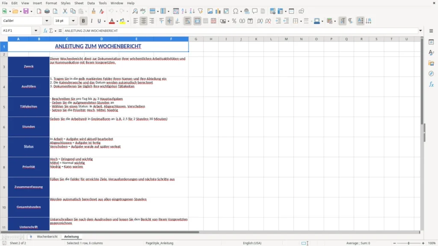Open the sidebar Functions panel
The height and width of the screenshot is (246, 438).
(x=431, y=84)
